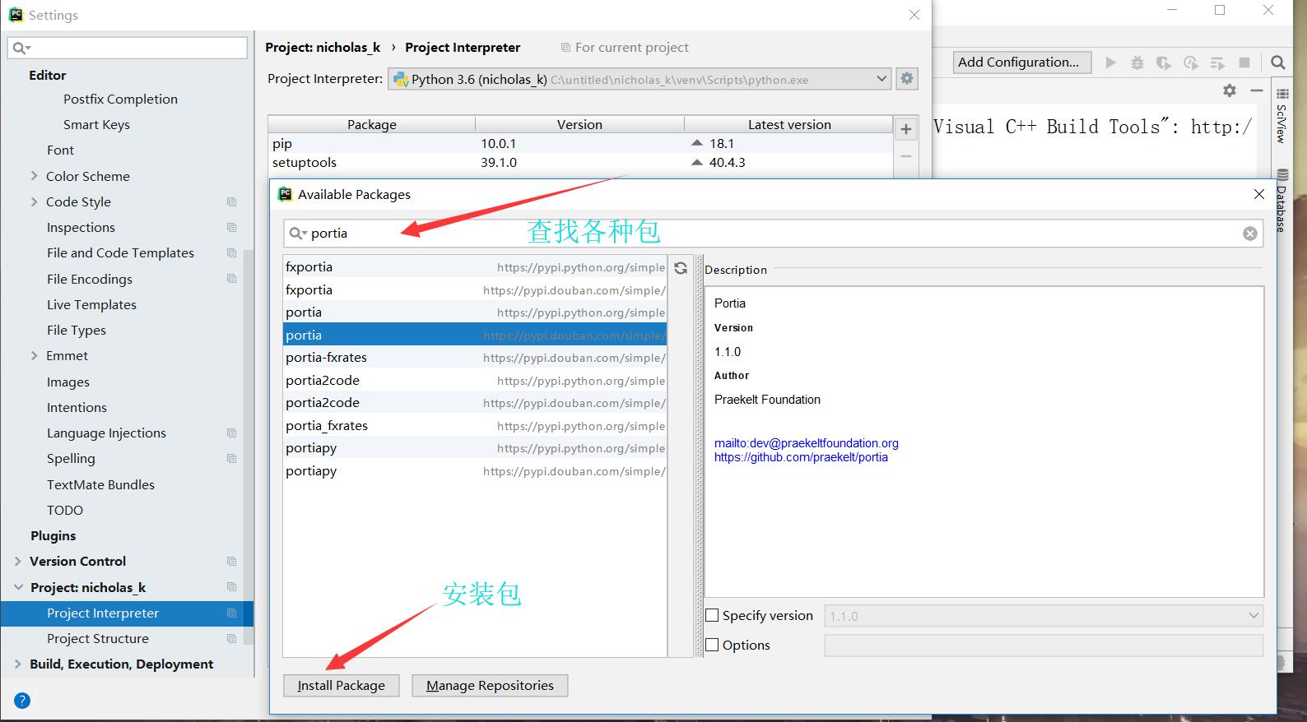
Task: Click the Debug bug icon
Action: (x=1137, y=62)
